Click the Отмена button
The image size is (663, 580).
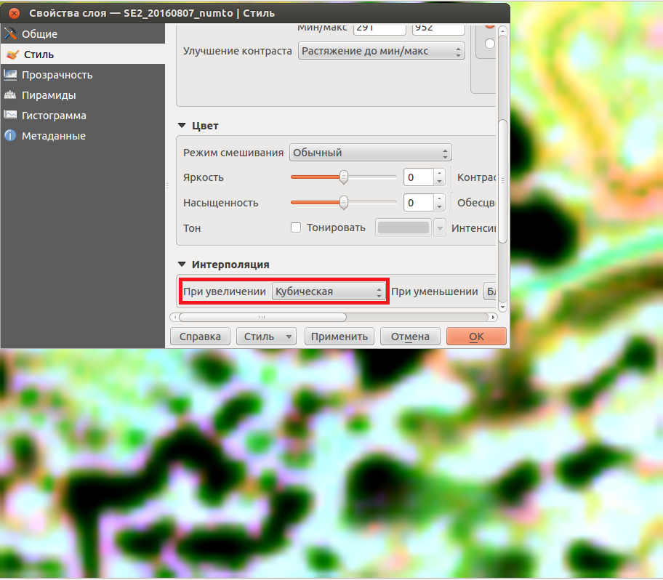click(410, 337)
